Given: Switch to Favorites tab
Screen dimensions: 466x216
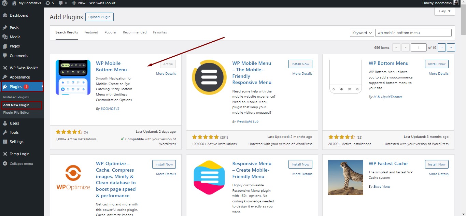Looking at the screenshot, I should tap(160, 32).
